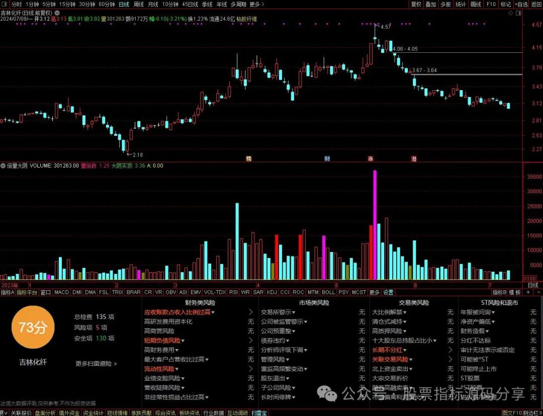Open the 关联报价 bottom tab
This screenshot has width=543, height=416.
click(21, 413)
